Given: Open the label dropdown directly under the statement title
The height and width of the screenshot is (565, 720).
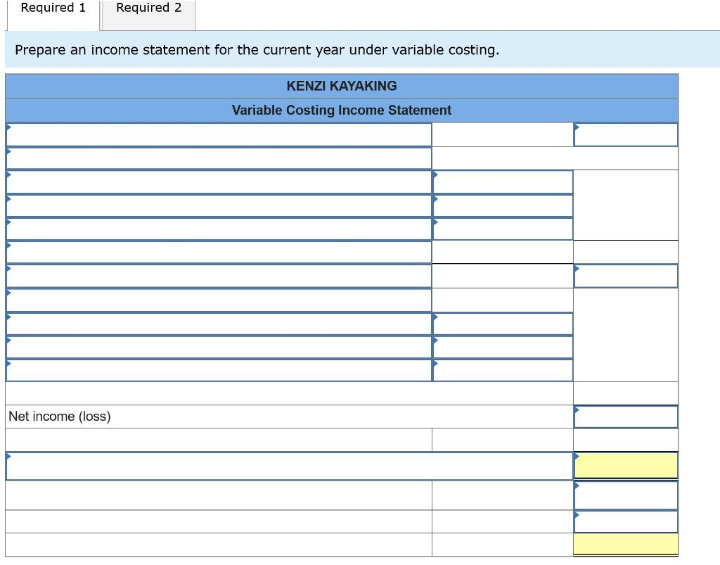Looking at the screenshot, I should (219, 134).
